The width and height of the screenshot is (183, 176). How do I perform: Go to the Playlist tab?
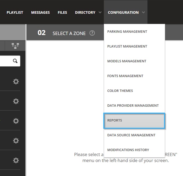click(15, 13)
